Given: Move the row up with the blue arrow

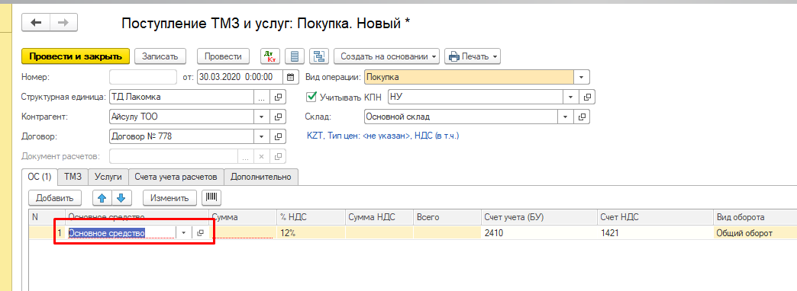Looking at the screenshot, I should pyautogui.click(x=102, y=198).
